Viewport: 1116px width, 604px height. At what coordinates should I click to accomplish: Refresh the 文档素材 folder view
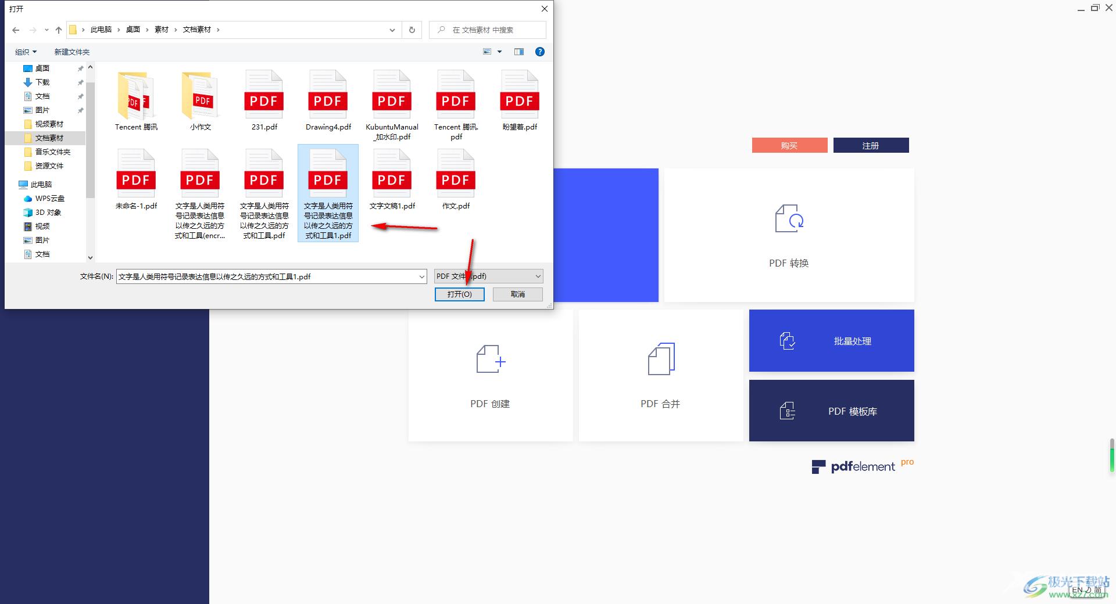pyautogui.click(x=412, y=30)
